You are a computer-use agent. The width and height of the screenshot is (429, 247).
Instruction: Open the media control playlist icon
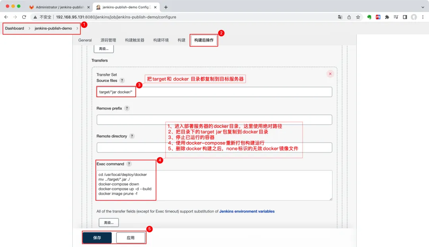point(396,17)
